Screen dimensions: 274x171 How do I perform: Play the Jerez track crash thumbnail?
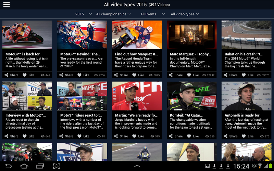point(246,35)
